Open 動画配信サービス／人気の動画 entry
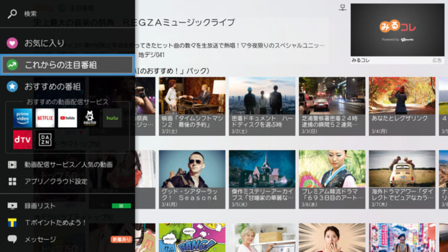Screen dimensions: 448x252 pyautogui.click(x=68, y=164)
